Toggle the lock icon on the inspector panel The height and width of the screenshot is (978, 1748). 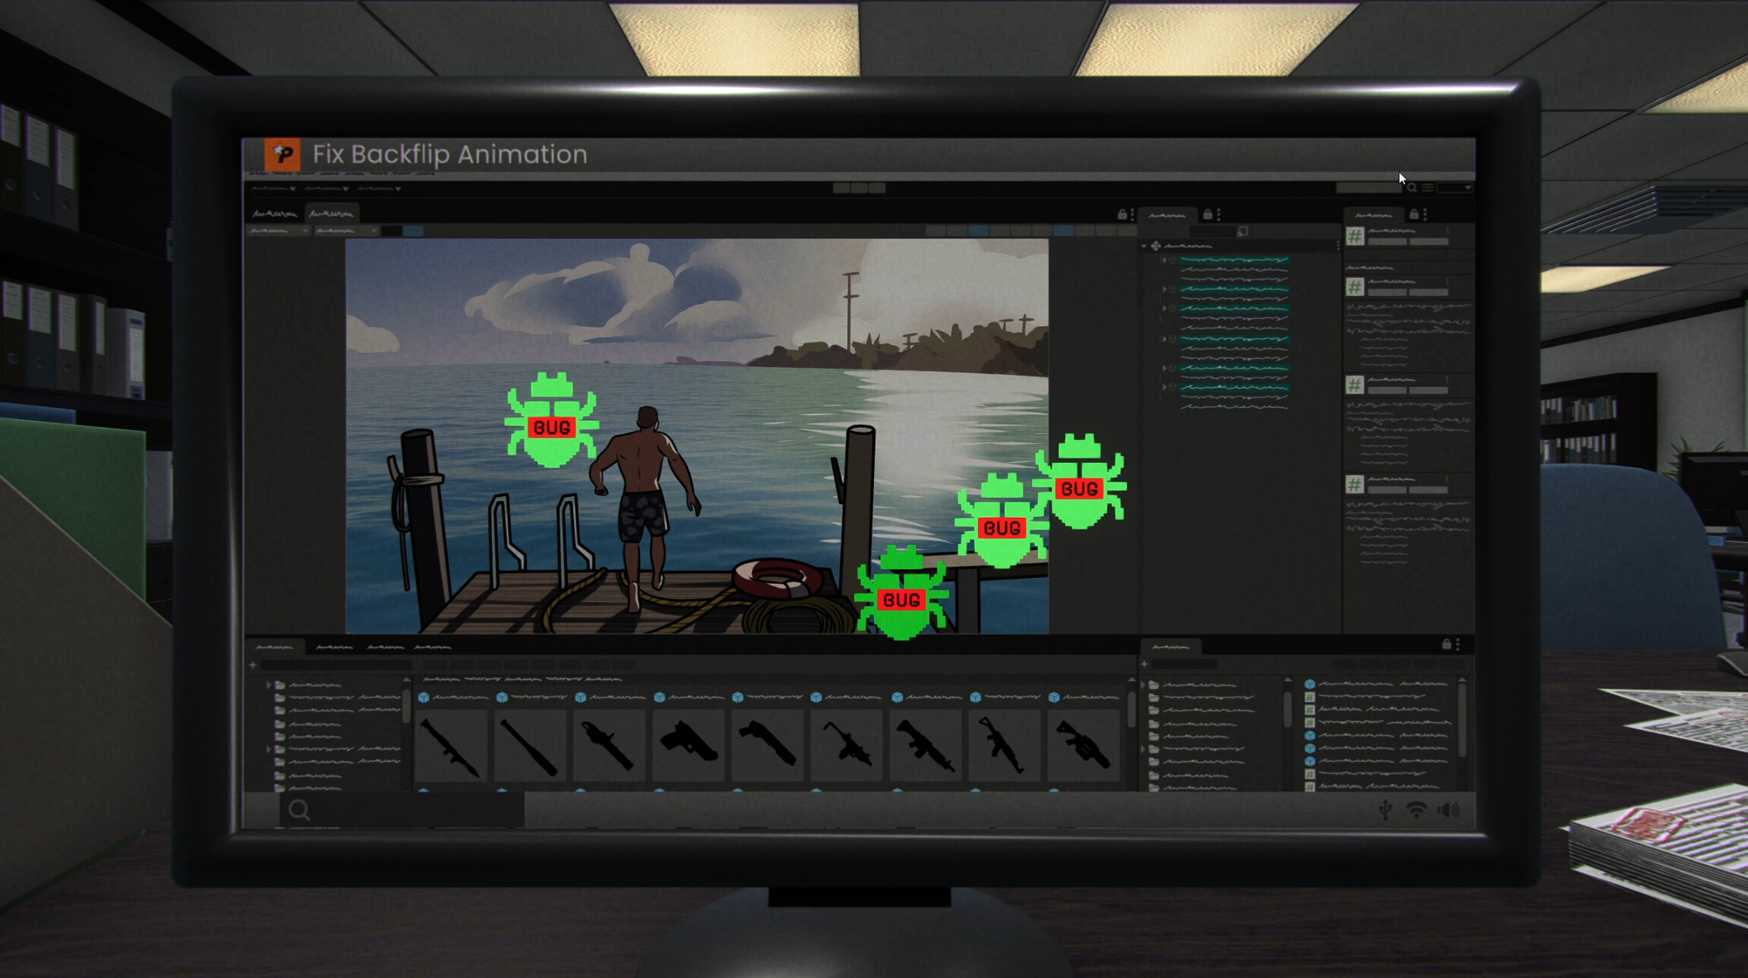(x=1414, y=215)
